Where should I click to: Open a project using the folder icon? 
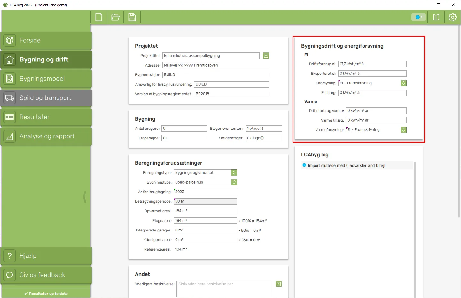pyautogui.click(x=115, y=17)
